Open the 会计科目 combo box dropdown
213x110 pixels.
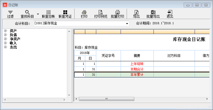point(127,24)
